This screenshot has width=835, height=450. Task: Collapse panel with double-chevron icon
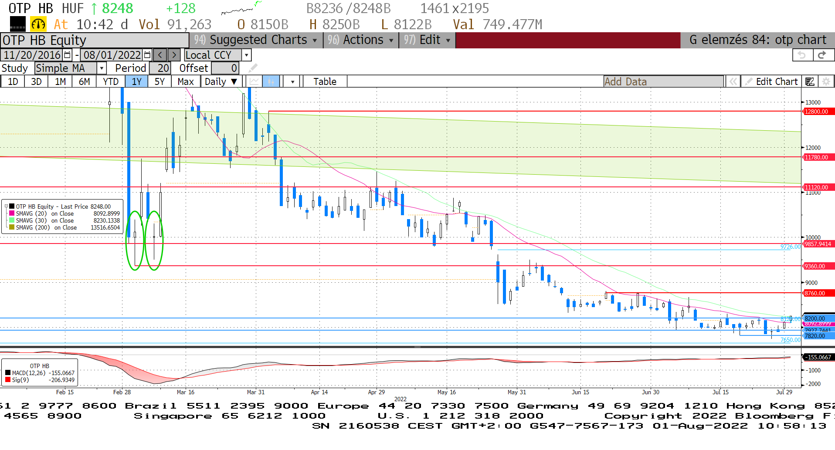coord(733,81)
